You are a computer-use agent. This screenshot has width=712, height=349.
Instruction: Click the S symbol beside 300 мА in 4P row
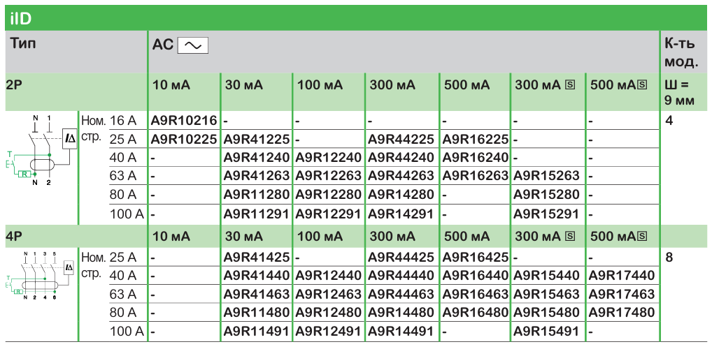570,237
